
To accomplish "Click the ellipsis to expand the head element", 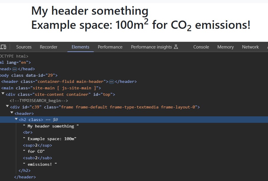I will click(x=15, y=68).
